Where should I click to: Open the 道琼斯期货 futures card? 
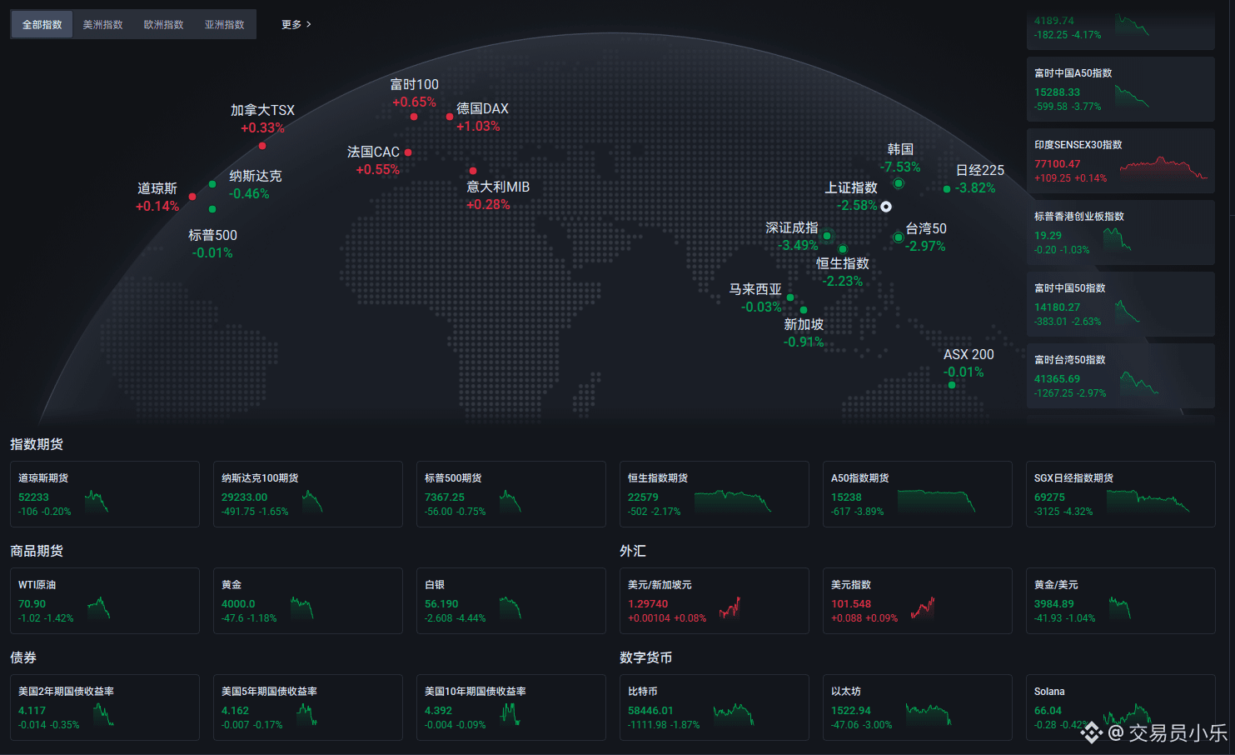(x=105, y=494)
